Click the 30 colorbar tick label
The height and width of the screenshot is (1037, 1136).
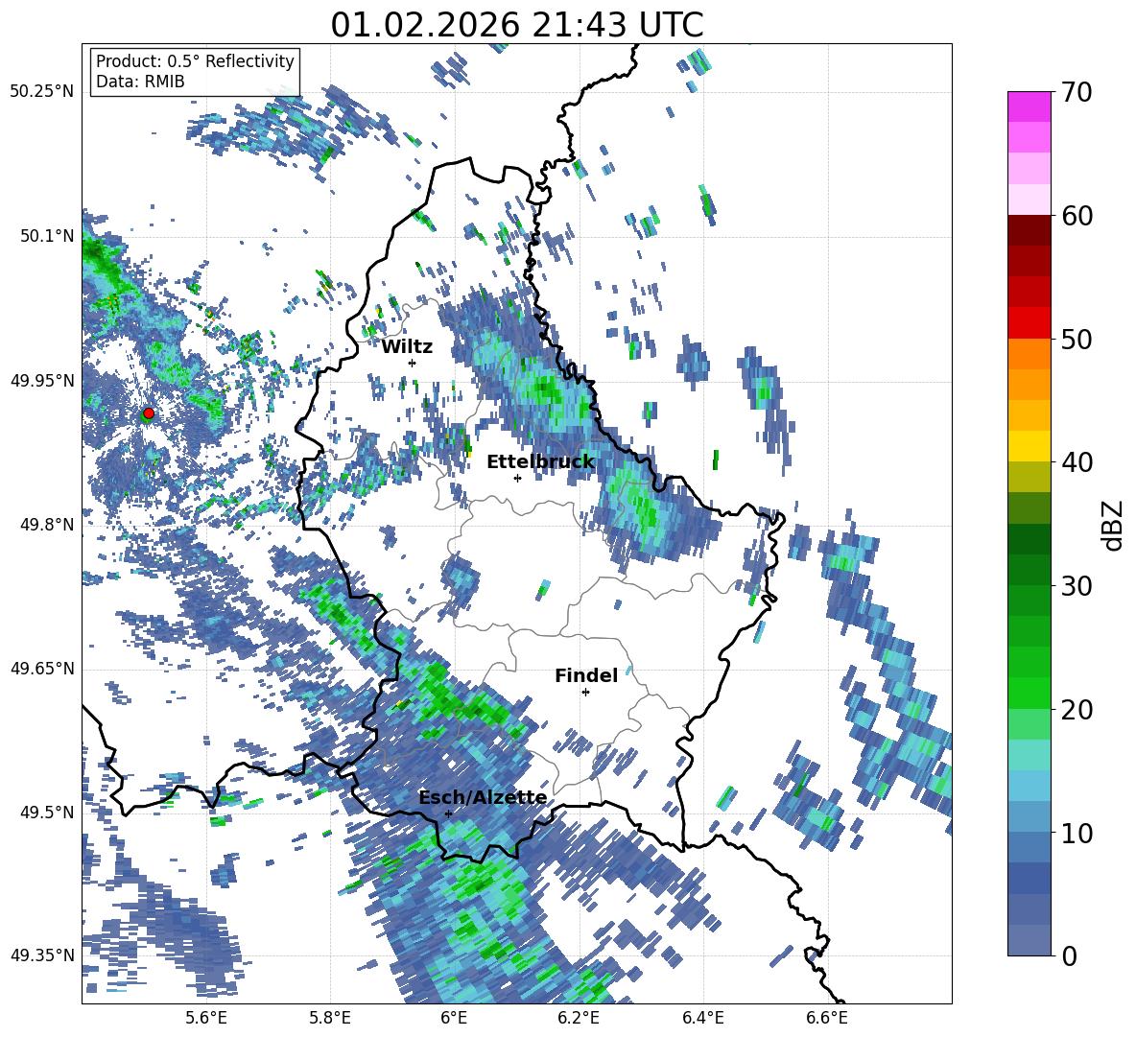1077,585
